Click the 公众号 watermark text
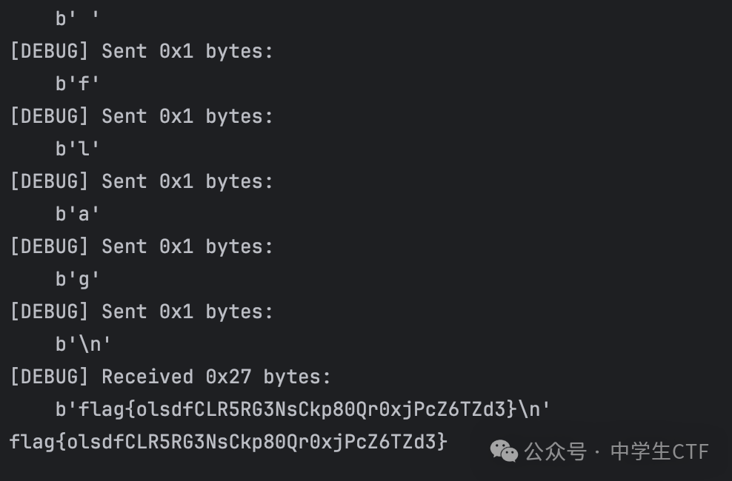 pyautogui.click(x=555, y=451)
